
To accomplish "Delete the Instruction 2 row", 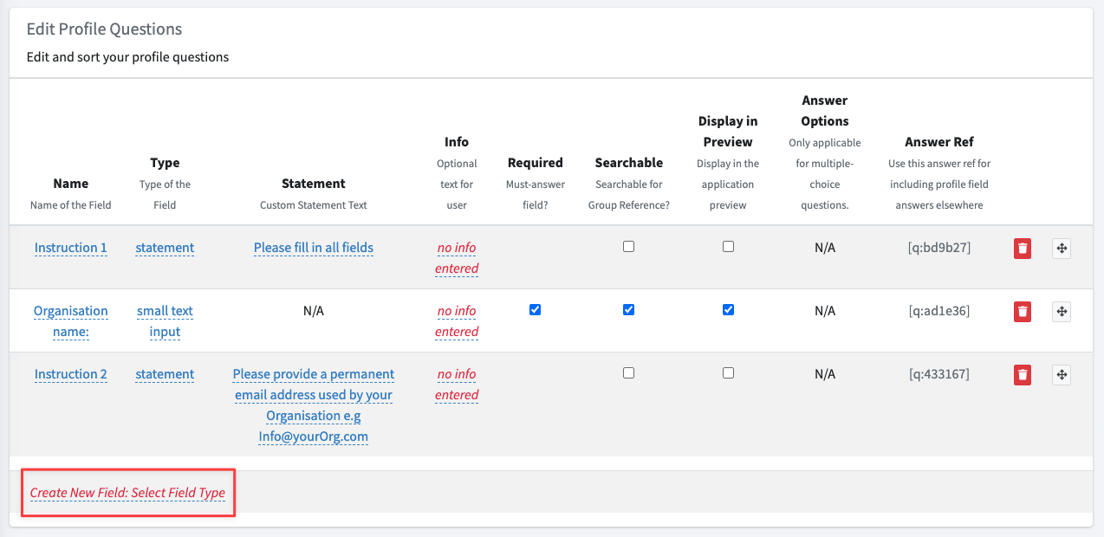I will click(1023, 375).
